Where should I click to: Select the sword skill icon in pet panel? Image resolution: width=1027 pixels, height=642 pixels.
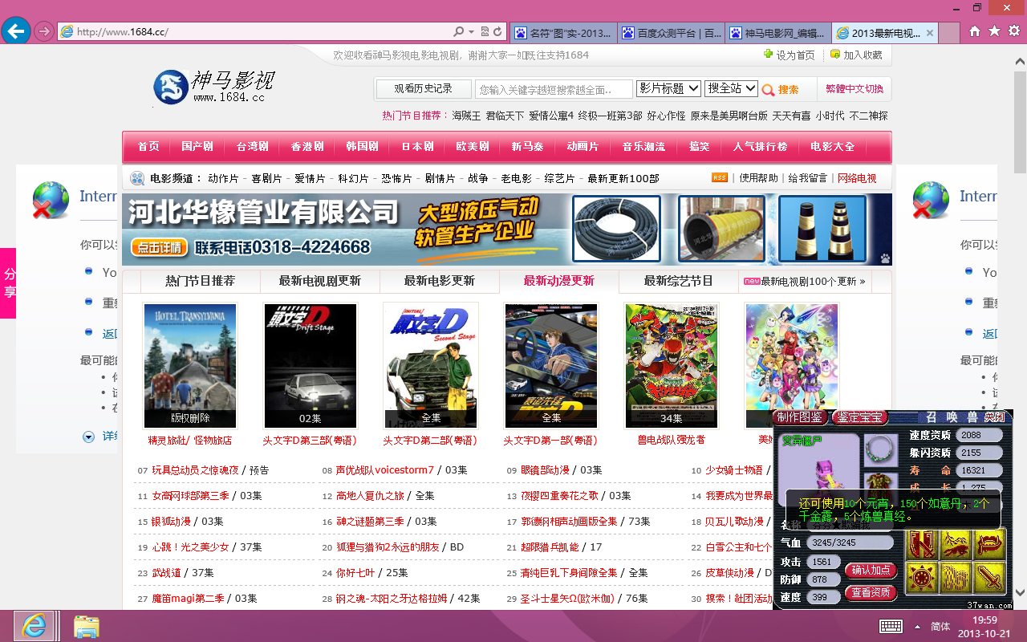click(989, 578)
